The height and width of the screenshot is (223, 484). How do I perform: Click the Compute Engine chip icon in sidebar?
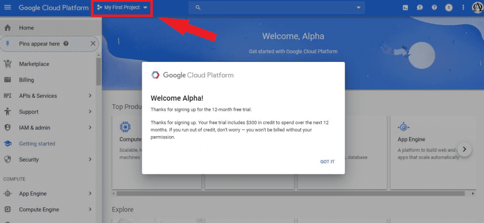(8, 209)
